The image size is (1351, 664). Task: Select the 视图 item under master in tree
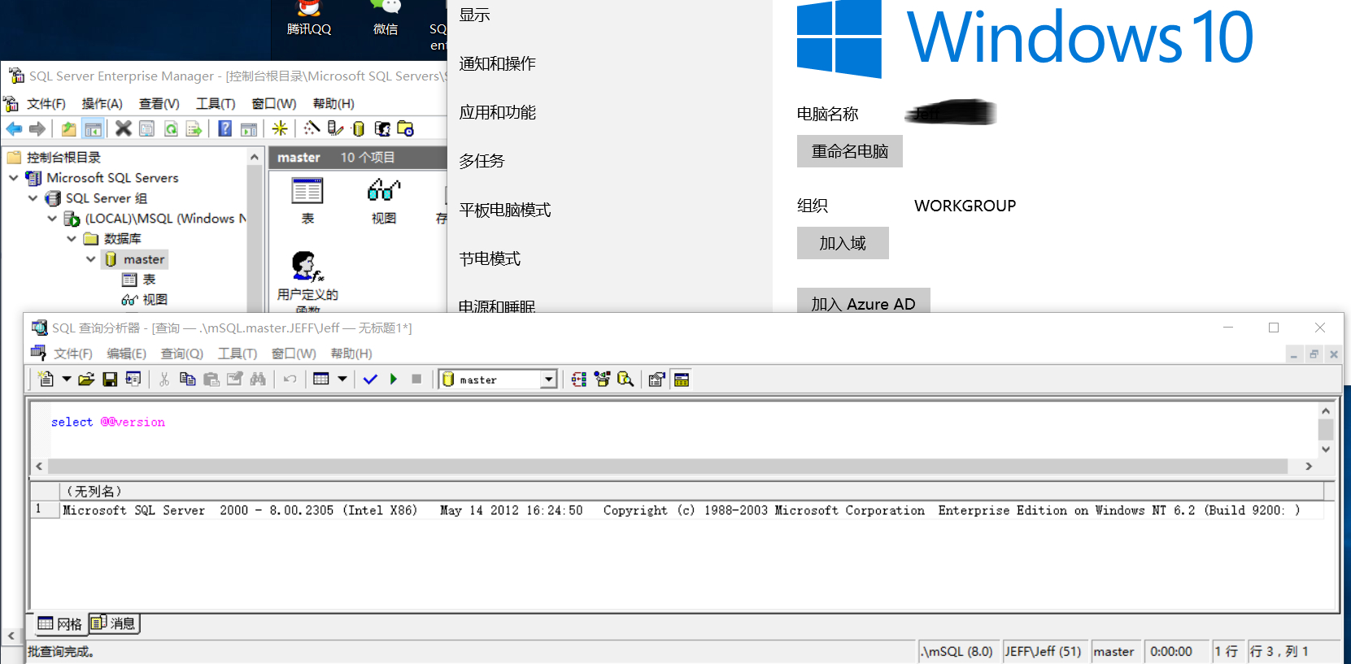tap(145, 299)
